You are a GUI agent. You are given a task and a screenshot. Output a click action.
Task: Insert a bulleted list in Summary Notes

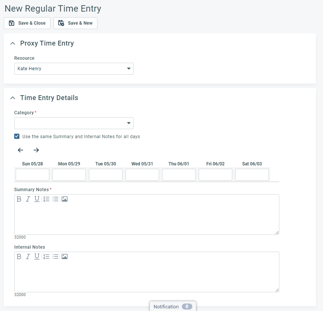pyautogui.click(x=56, y=199)
